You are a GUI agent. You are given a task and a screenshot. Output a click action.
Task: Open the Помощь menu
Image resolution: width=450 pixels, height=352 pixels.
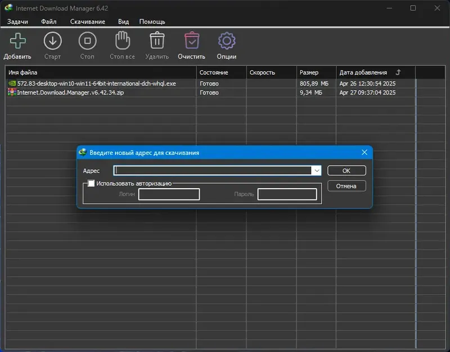(152, 21)
